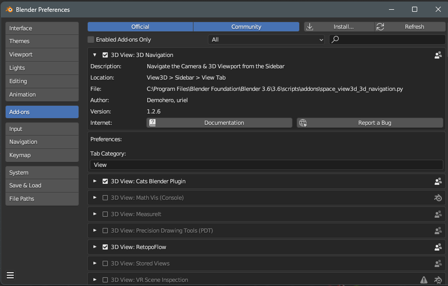Click the Documentation help book icon
Screen dimensions: 448x286
tap(152, 123)
